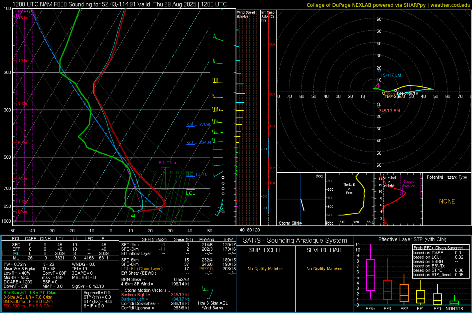Viewport: 472px width, 313px height.
Task: Click the weather.cod.edu NEXLAB header text
Action: pyautogui.click(x=388, y=5)
